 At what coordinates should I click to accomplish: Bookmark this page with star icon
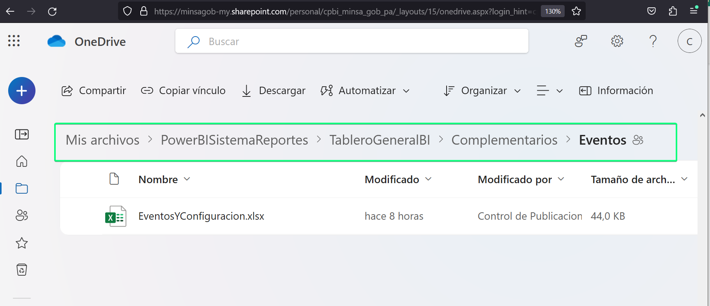[576, 11]
